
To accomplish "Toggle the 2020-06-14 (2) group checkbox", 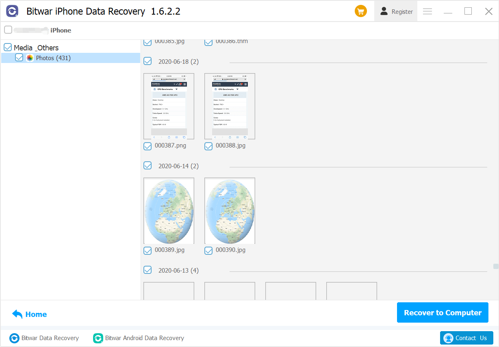I will click(148, 165).
